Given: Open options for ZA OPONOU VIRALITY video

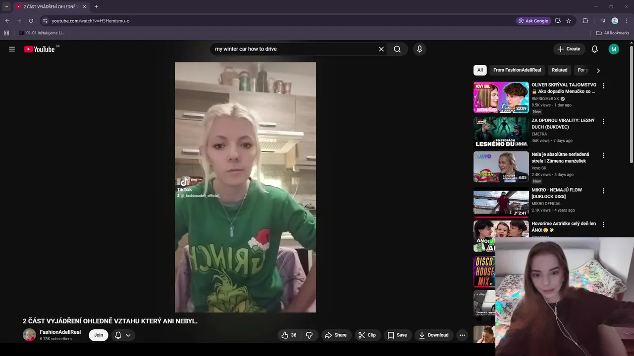Looking at the screenshot, I should coord(603,121).
